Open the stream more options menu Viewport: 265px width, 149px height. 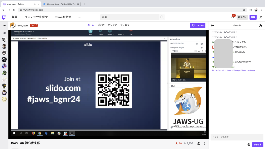point(205,143)
